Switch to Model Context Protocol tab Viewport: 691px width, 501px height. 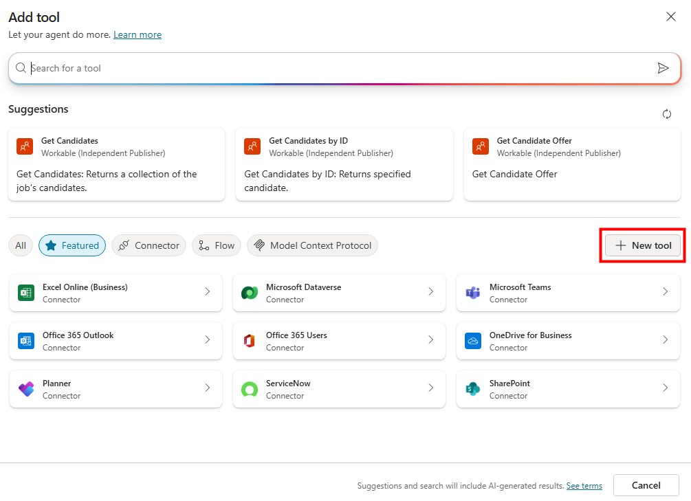tap(312, 245)
